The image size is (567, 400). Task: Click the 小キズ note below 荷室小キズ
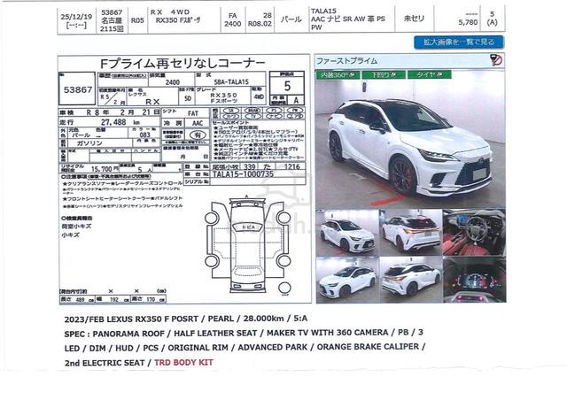point(71,235)
